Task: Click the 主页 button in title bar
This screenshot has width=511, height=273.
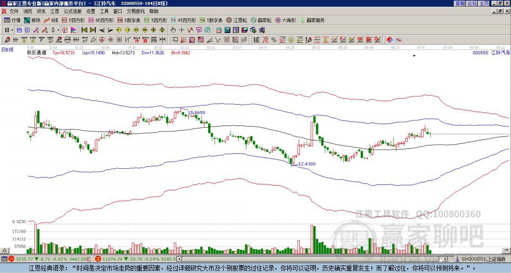Action: pyautogui.click(x=484, y=3)
